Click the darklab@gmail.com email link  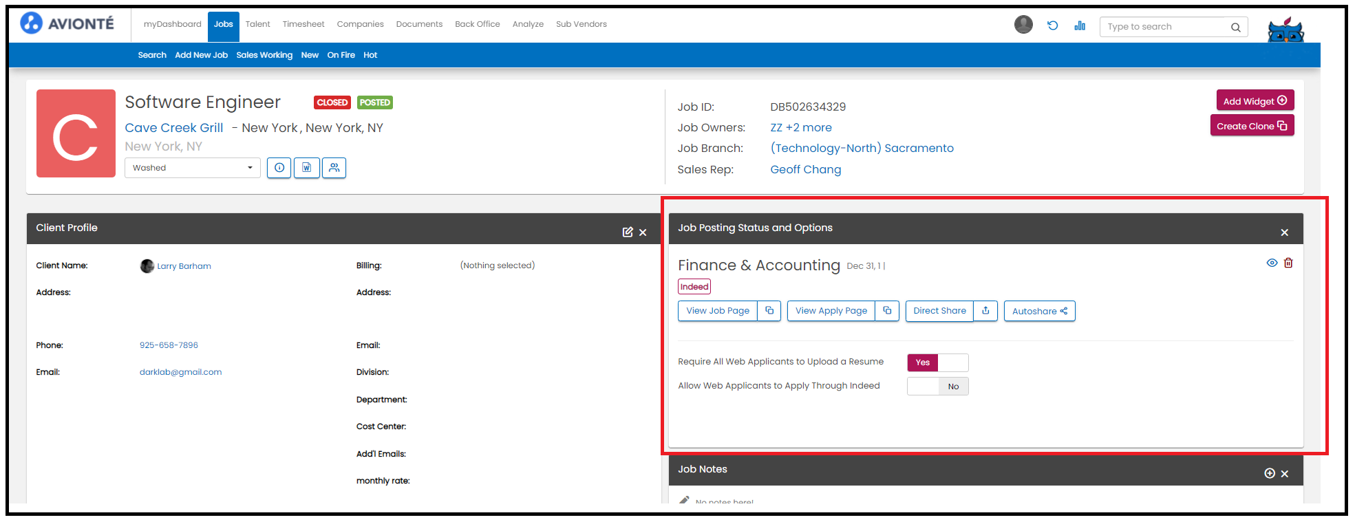pyautogui.click(x=180, y=372)
